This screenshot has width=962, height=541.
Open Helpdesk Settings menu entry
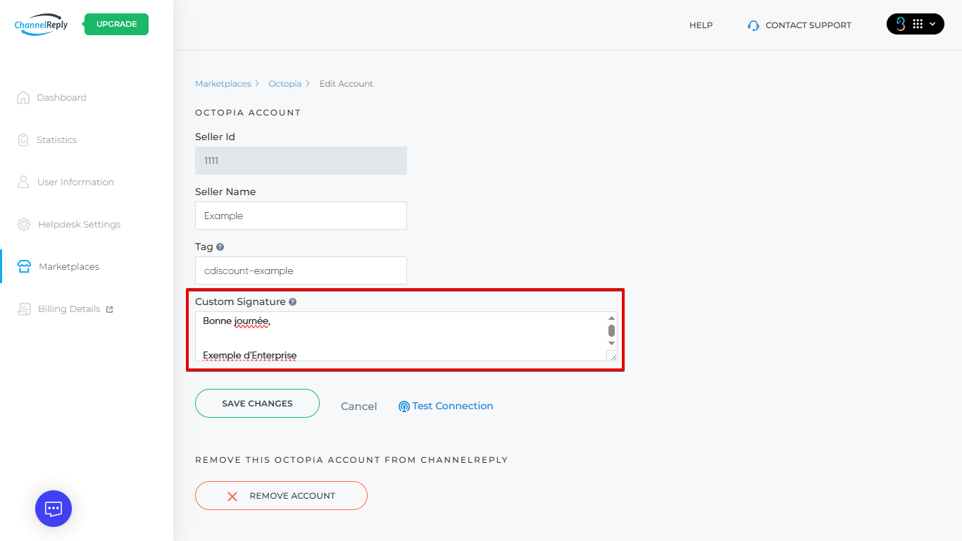click(79, 224)
